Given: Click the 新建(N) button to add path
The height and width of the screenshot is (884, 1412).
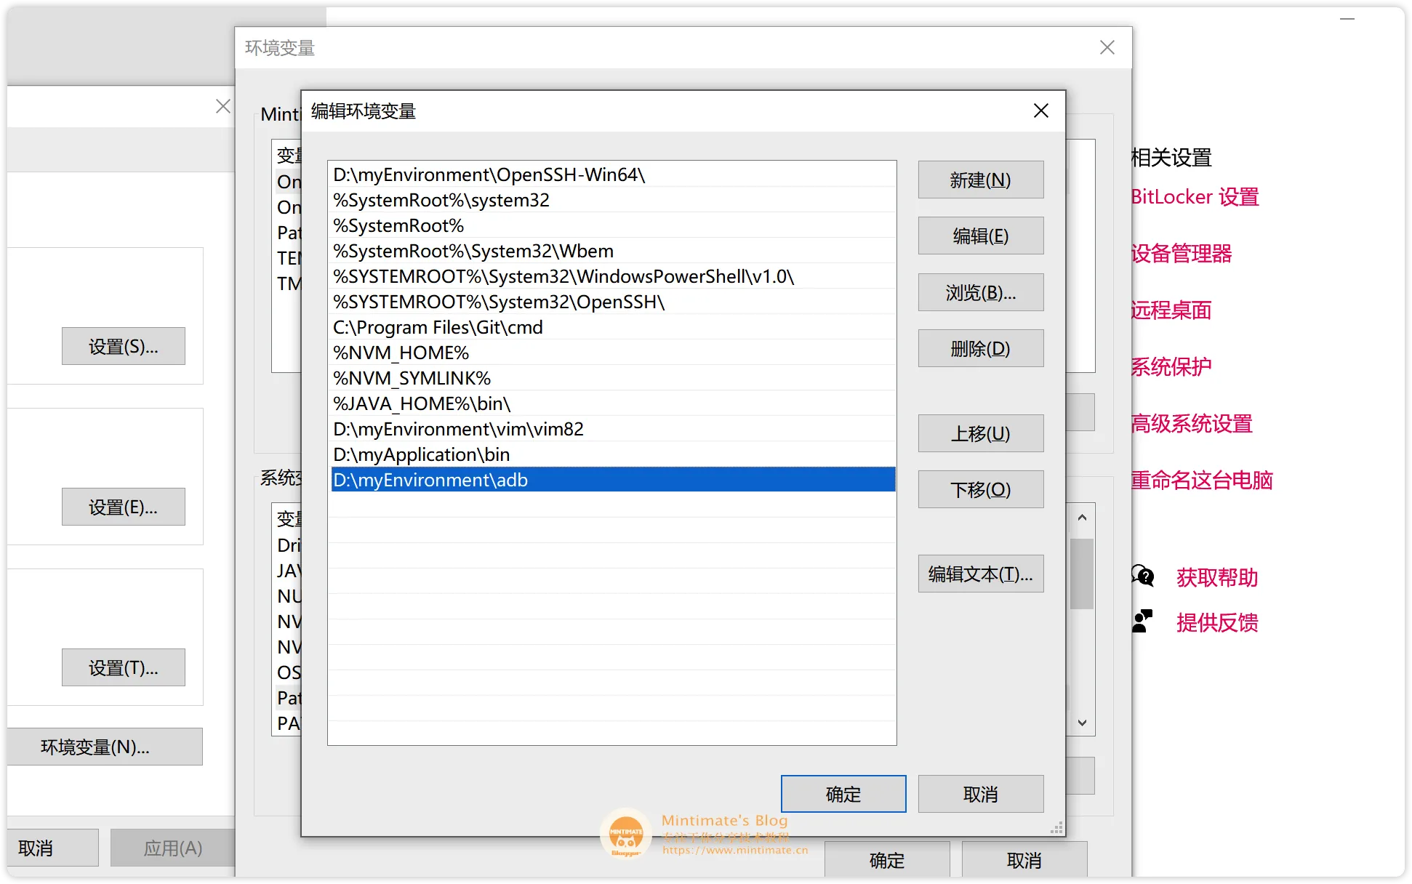Looking at the screenshot, I should [x=979, y=180].
